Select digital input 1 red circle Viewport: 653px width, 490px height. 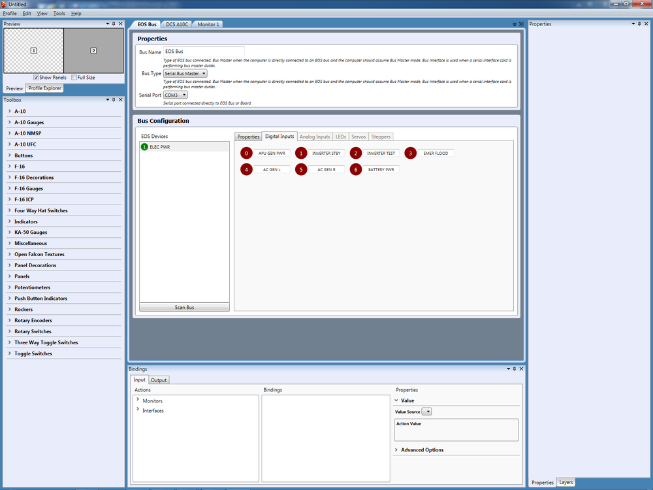pos(301,154)
